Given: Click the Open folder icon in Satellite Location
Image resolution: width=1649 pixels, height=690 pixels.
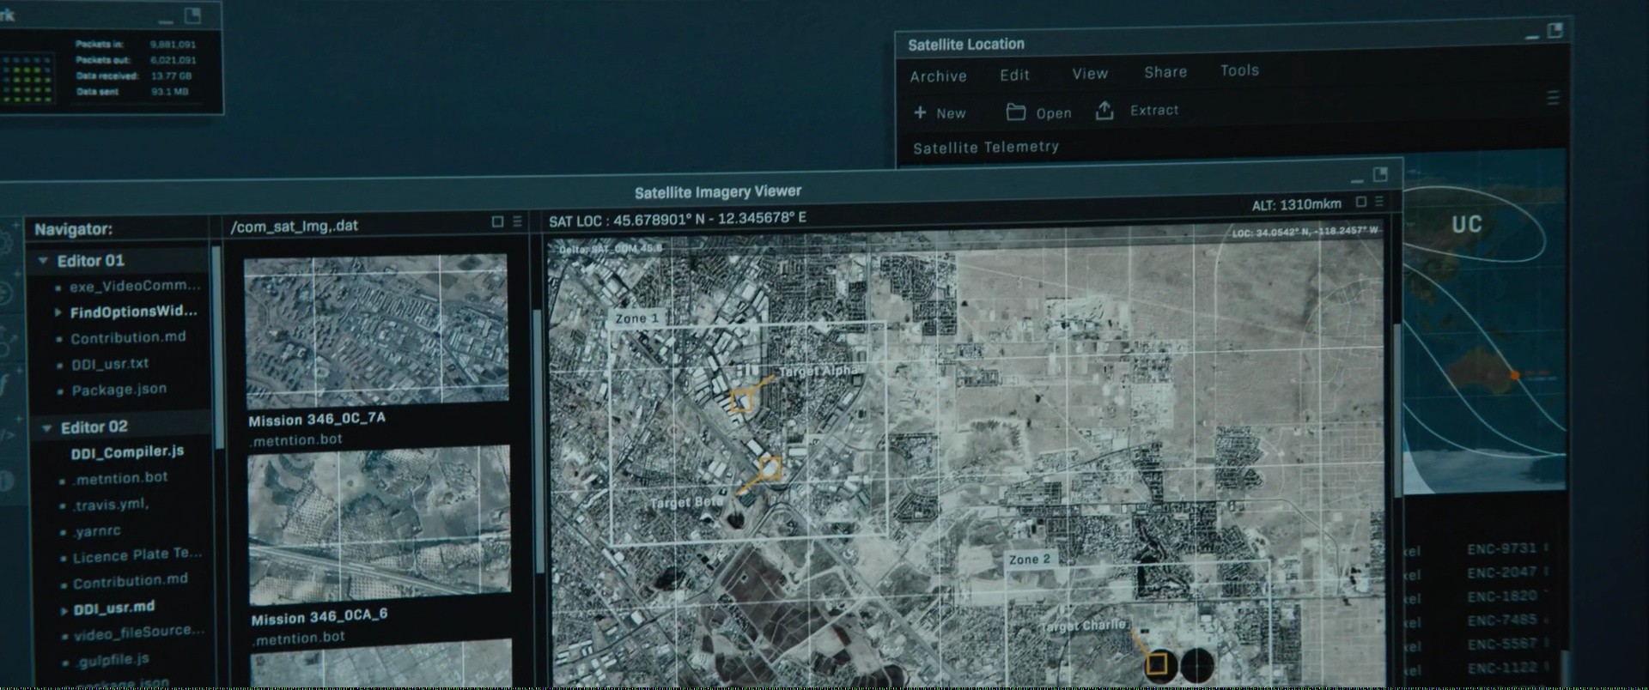Looking at the screenshot, I should tap(1016, 112).
